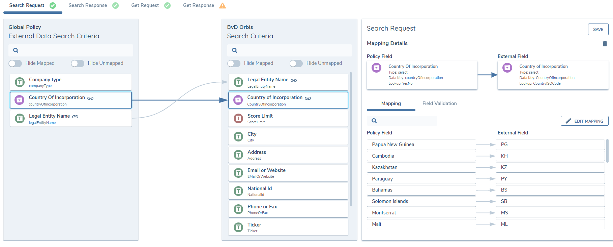
Task: Click the SB external value
Action: [x=550, y=201]
